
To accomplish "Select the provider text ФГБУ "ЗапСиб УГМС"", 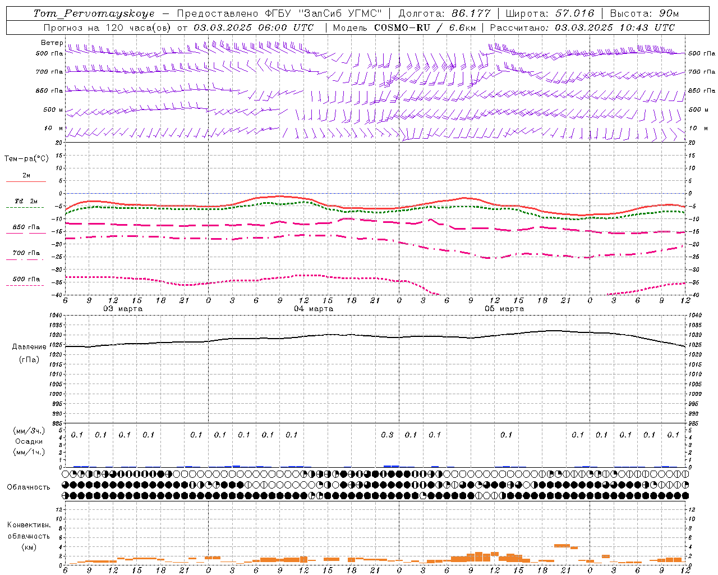I will pyautogui.click(x=323, y=13).
